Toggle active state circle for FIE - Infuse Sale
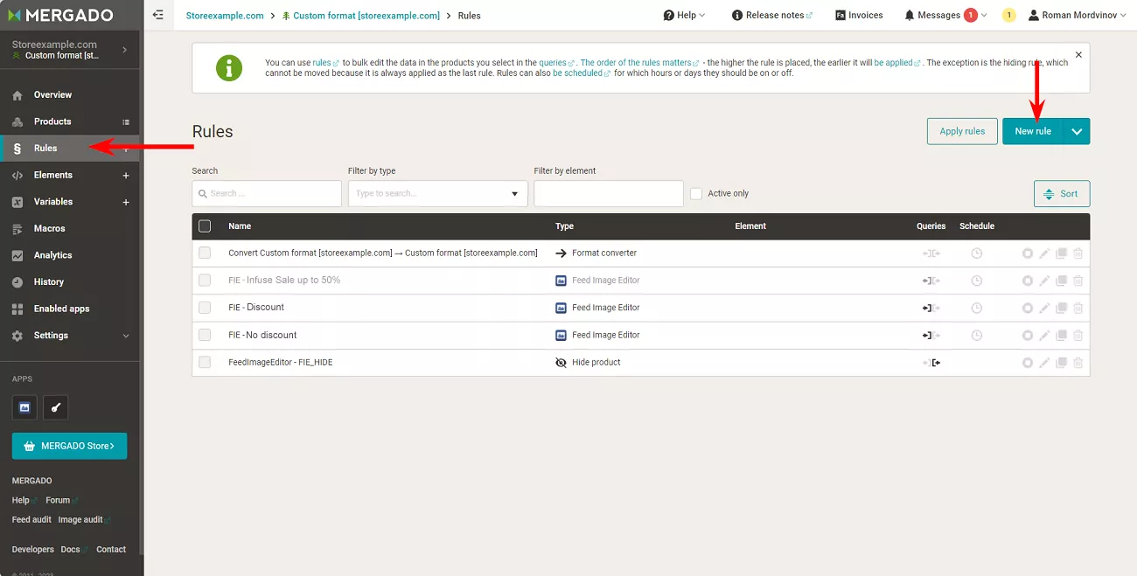 pyautogui.click(x=1028, y=281)
